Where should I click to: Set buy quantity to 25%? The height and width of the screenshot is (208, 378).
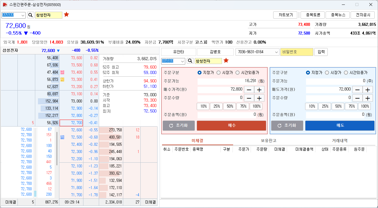pyautogui.click(x=216, y=106)
